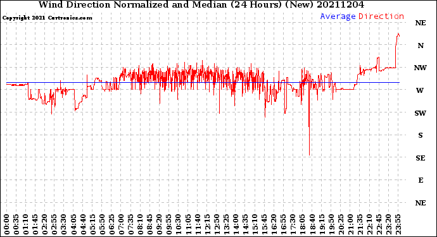Click the 15:45 time axis label
The height and width of the screenshot is (237, 437).
pyautogui.click(x=264, y=224)
